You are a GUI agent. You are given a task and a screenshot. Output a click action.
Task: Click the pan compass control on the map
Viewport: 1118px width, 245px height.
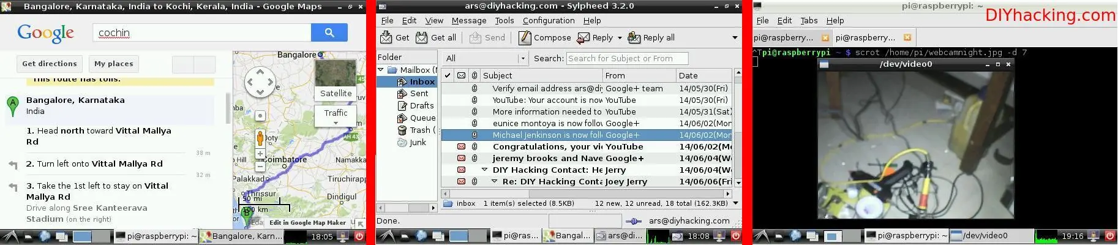tap(260, 82)
